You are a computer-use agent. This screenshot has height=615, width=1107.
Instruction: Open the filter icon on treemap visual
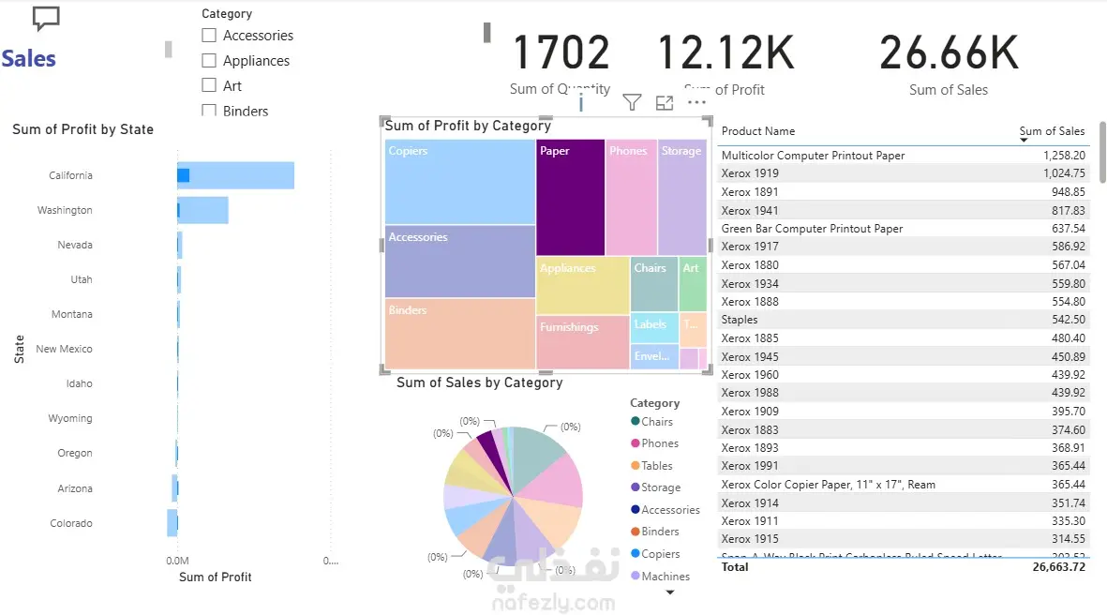pos(632,103)
